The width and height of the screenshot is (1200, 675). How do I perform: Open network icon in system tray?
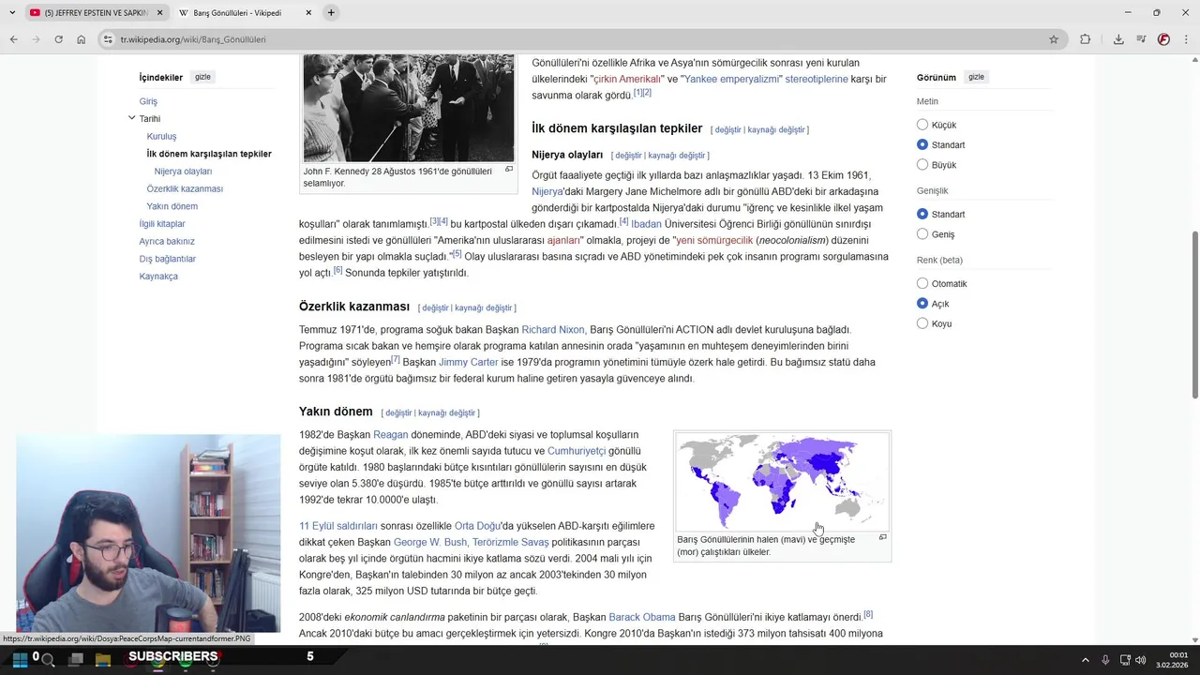click(x=1125, y=660)
